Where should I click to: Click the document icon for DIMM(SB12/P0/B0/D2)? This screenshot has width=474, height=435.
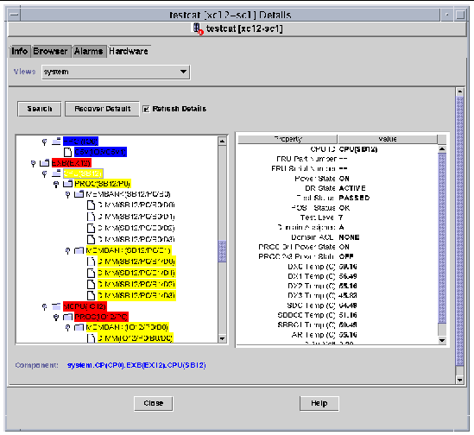click(x=91, y=228)
